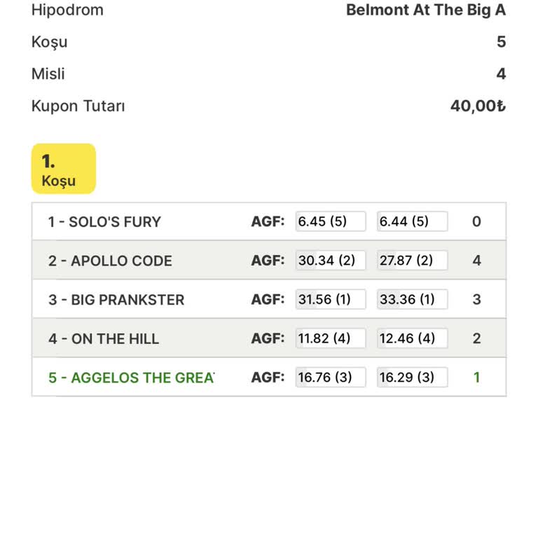The width and height of the screenshot is (538, 538).
Task: Select the AGF value 27.87 (2)
Action: pyautogui.click(x=412, y=261)
